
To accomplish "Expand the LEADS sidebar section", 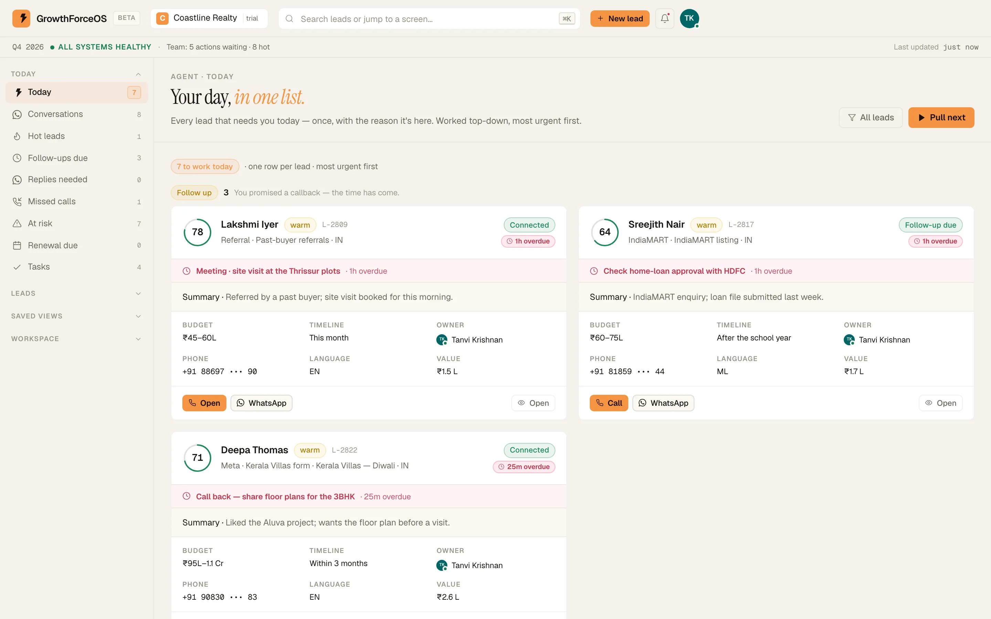I will (x=77, y=294).
